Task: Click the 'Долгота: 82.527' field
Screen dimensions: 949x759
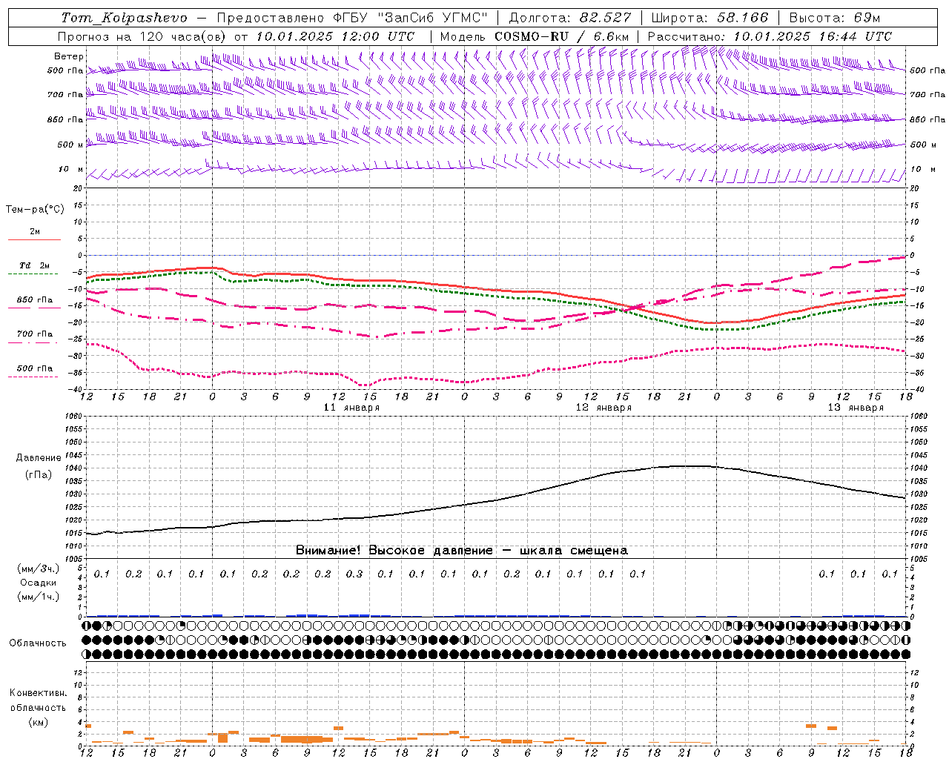Action: click(570, 18)
